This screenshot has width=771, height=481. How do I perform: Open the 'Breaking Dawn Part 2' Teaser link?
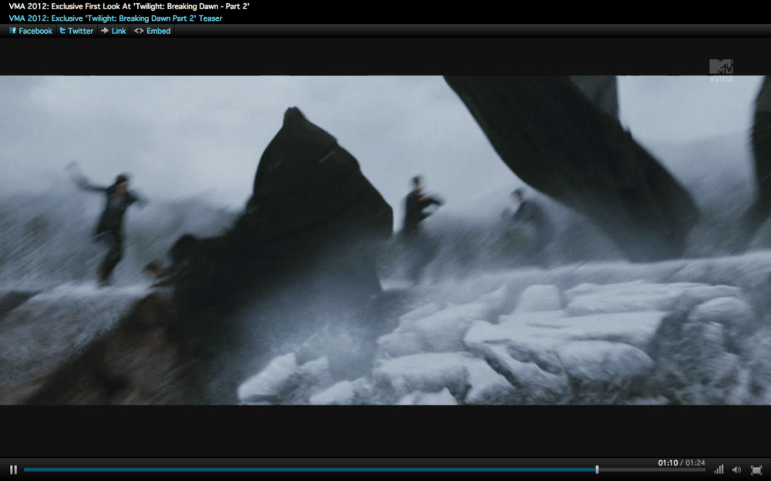coord(115,18)
